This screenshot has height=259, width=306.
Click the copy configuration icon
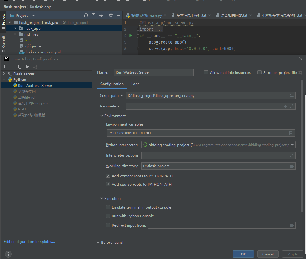tap(20, 67)
